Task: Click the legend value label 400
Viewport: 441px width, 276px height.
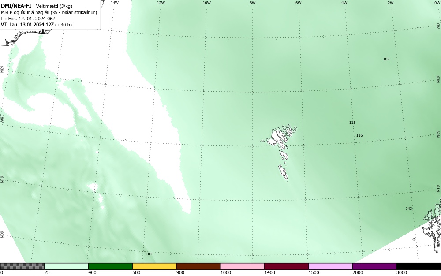Action: tap(92, 272)
